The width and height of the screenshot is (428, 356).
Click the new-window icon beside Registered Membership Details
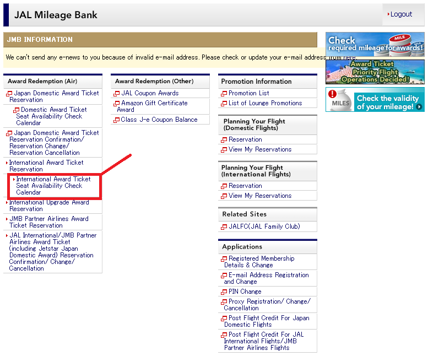(224, 259)
